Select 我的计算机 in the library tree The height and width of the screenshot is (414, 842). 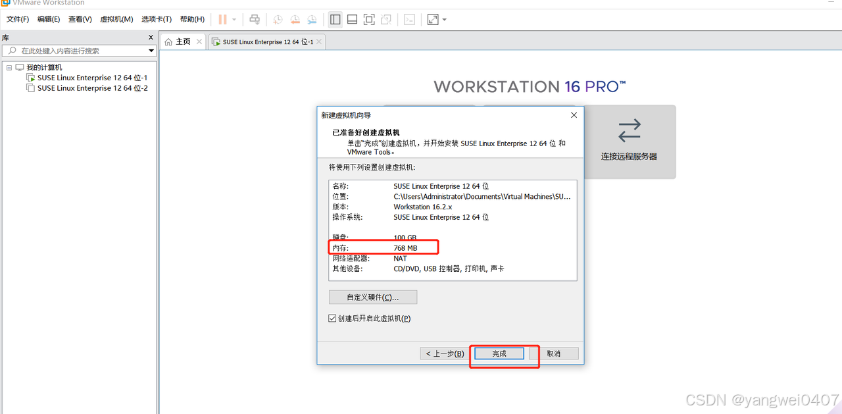click(x=44, y=67)
